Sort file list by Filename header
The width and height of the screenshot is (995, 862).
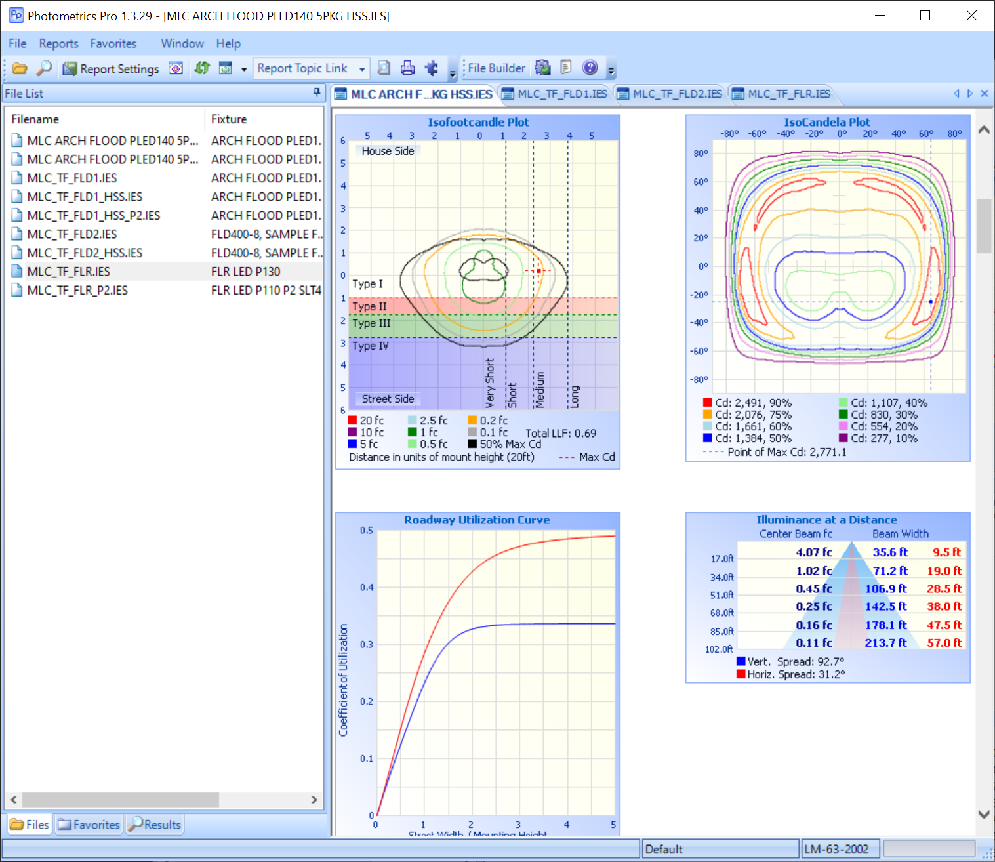(105, 119)
